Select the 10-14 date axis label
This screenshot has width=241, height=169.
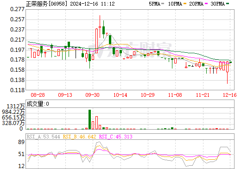point(120,95)
